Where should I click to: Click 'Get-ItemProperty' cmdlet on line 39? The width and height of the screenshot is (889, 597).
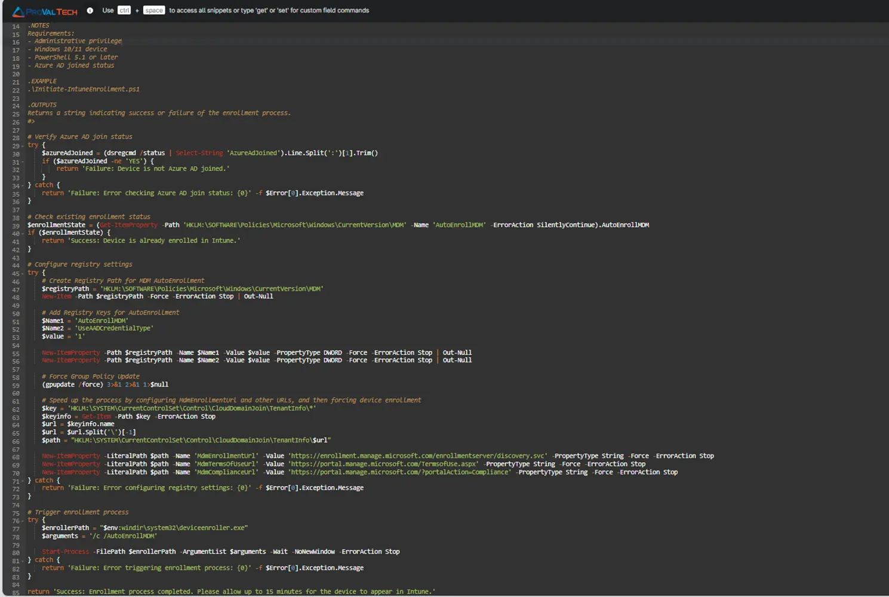coord(129,225)
